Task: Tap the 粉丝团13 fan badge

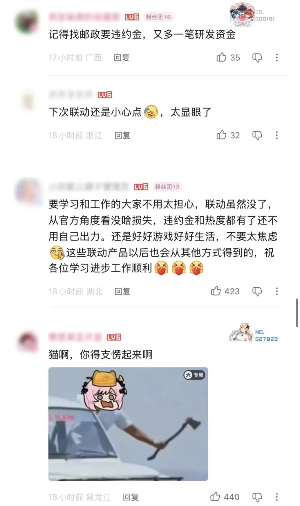Action: [x=167, y=186]
